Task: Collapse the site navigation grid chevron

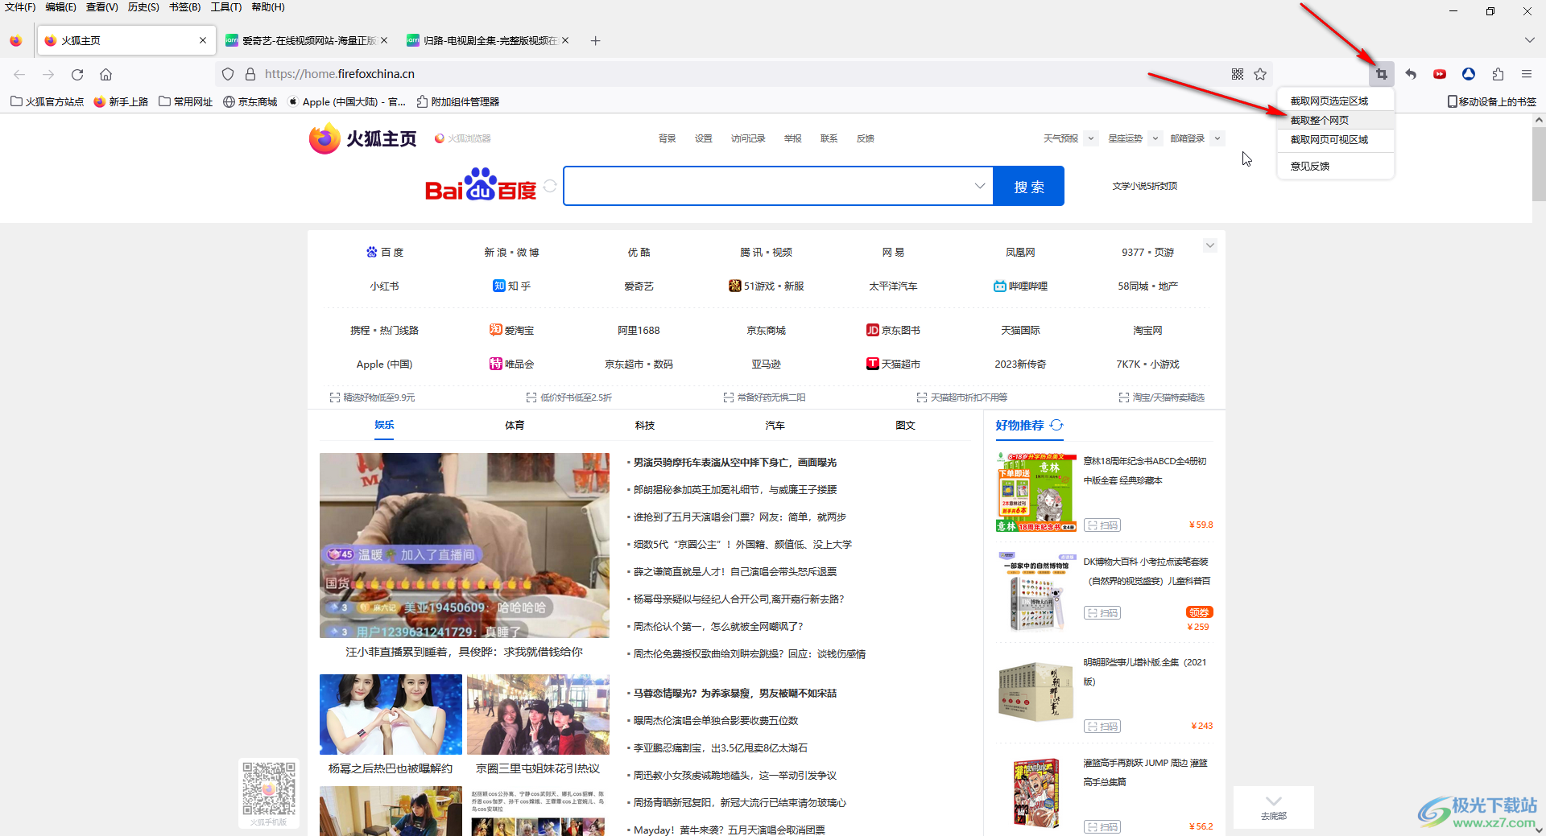Action: 1209,245
